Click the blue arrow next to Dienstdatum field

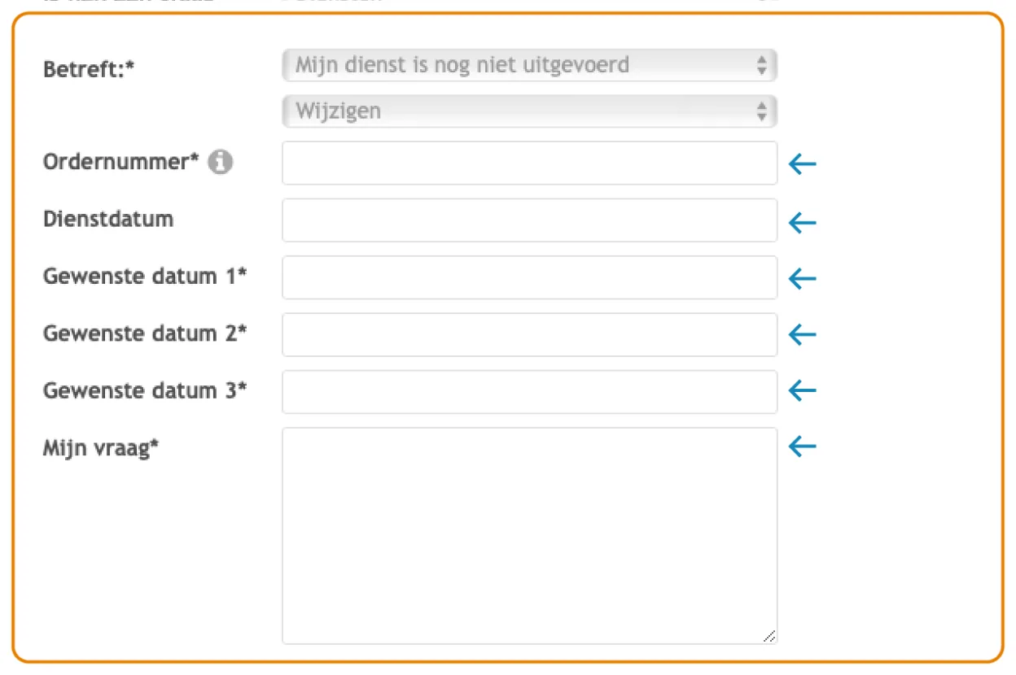[802, 222]
